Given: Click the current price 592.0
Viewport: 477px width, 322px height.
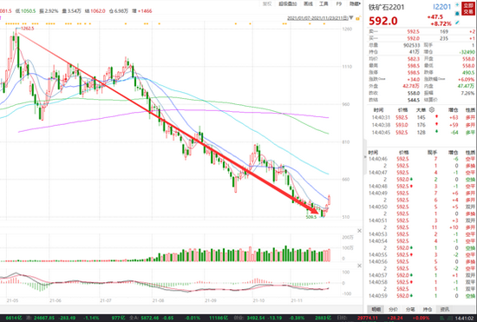Looking at the screenshot, I should [x=383, y=21].
